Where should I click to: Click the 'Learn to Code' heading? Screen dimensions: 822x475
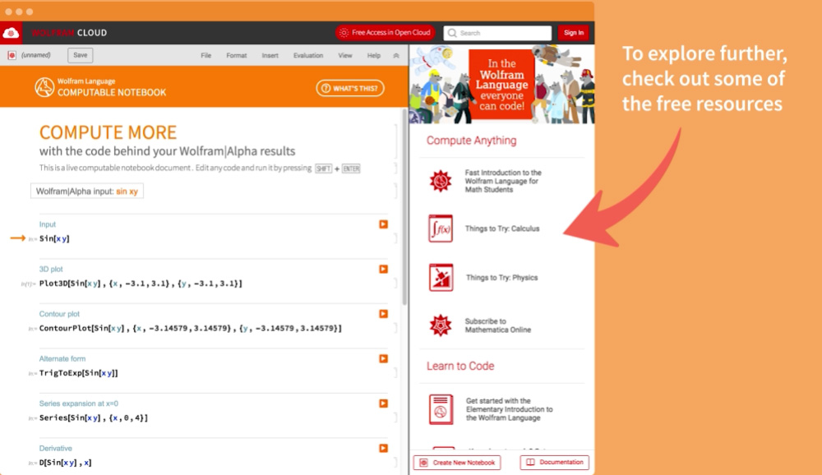click(x=460, y=366)
